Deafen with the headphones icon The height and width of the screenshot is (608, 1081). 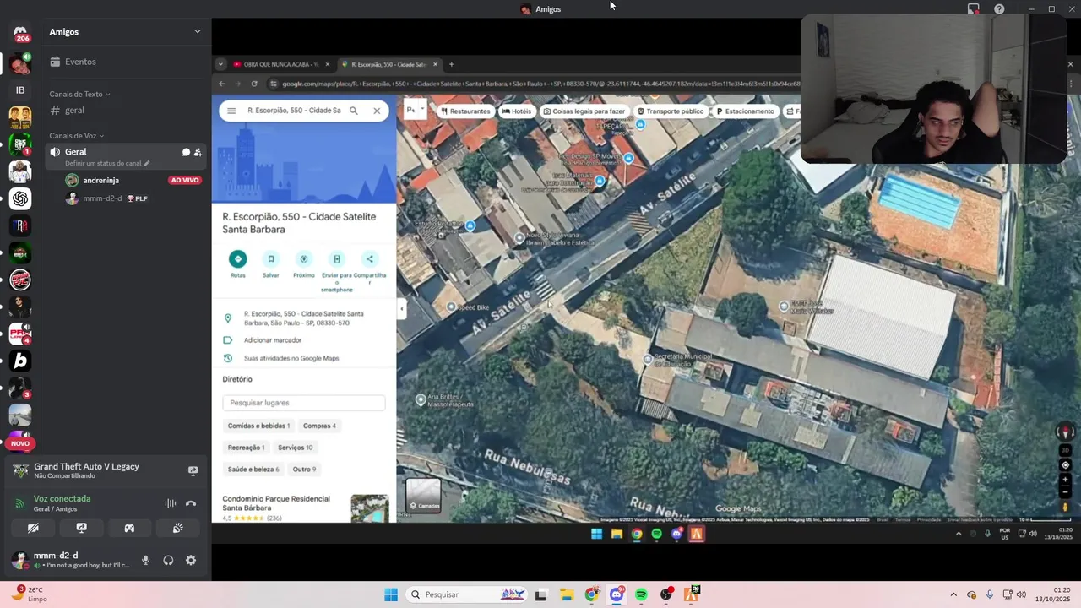point(168,560)
